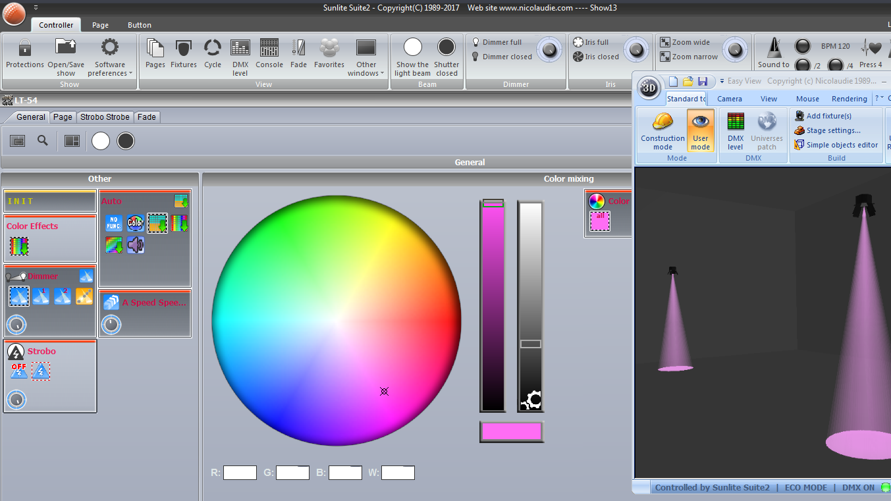Set Iris closed
Viewport: 891px width, 501px height.
(595, 57)
